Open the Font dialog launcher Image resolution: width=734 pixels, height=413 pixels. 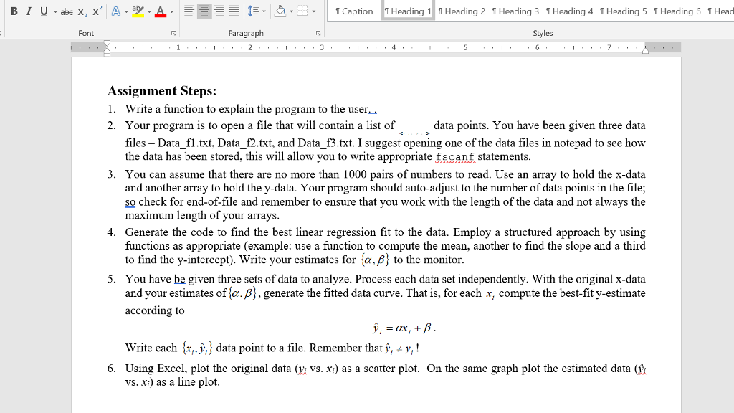tap(174, 32)
